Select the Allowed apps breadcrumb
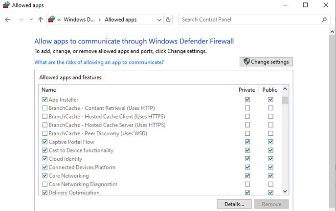 point(121,20)
